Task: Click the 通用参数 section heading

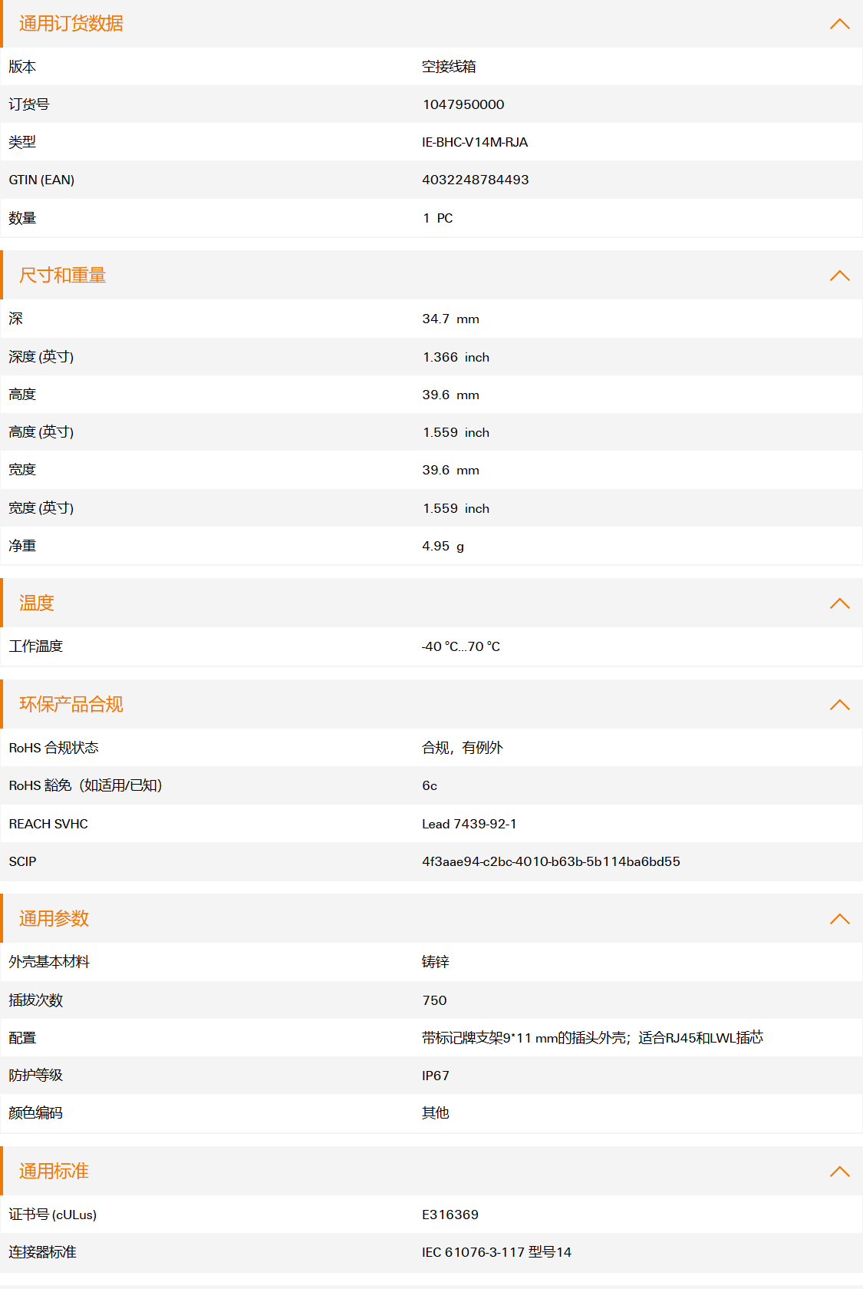Action: click(54, 919)
